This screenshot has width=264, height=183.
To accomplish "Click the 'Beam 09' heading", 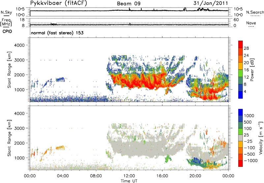I will pyautogui.click(x=129, y=4).
